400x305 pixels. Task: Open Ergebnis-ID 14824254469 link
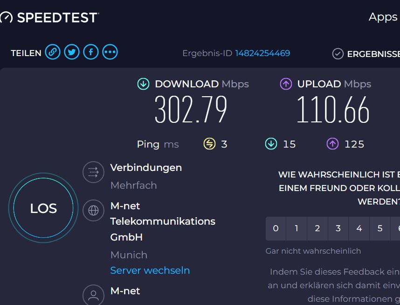(262, 53)
